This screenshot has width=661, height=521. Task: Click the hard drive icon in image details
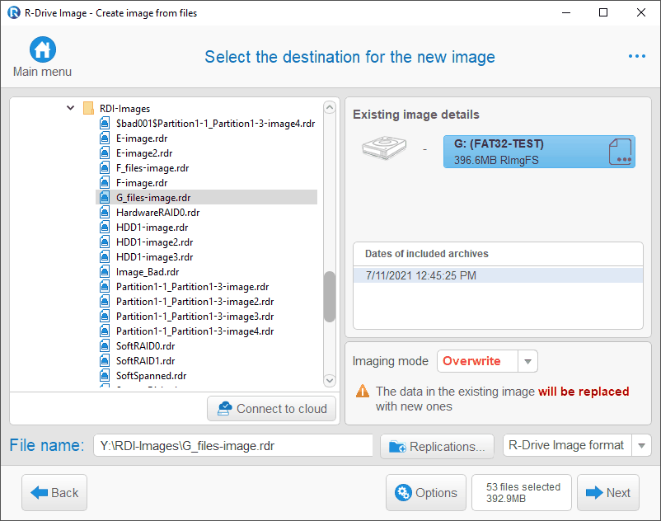point(384,148)
